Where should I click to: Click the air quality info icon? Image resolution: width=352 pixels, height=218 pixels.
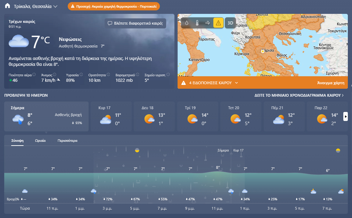pyautogui.click(x=34, y=75)
